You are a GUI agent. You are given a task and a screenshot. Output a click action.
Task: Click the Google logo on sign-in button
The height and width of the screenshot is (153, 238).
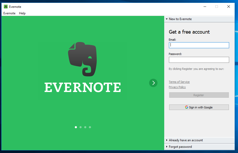[x=187, y=107]
